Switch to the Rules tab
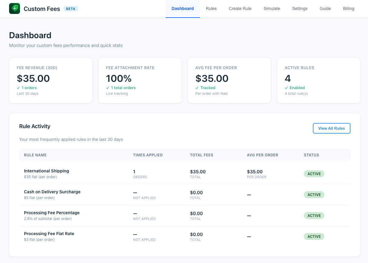Image resolution: width=368 pixels, height=263 pixels. pyautogui.click(x=211, y=9)
